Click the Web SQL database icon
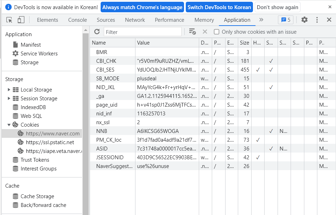The width and height of the screenshot is (336, 215). point(15,116)
